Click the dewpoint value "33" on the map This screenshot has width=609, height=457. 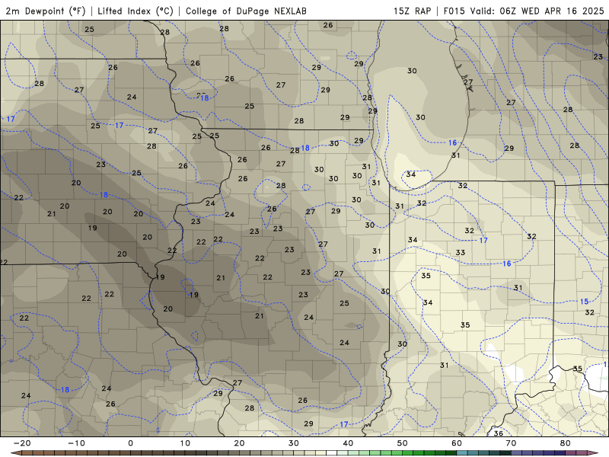pos(461,253)
